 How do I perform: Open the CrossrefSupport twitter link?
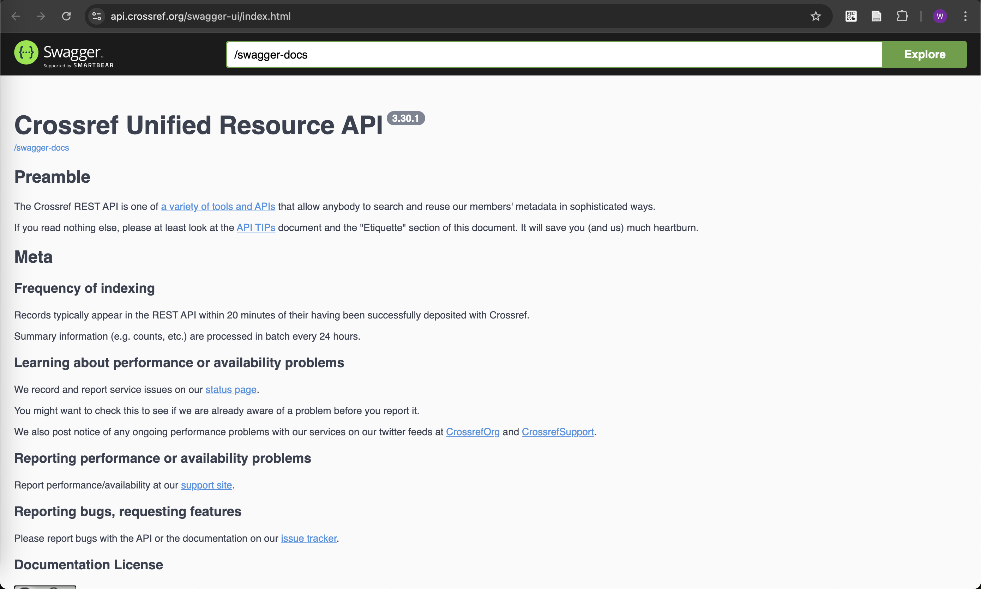click(x=558, y=432)
